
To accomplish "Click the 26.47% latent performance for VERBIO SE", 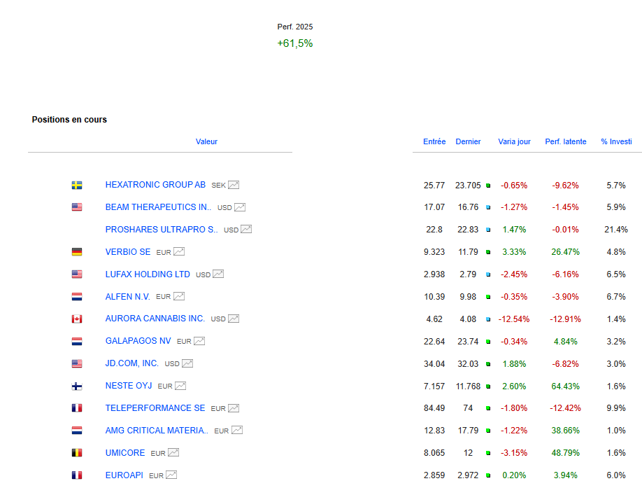I will pos(566,252).
